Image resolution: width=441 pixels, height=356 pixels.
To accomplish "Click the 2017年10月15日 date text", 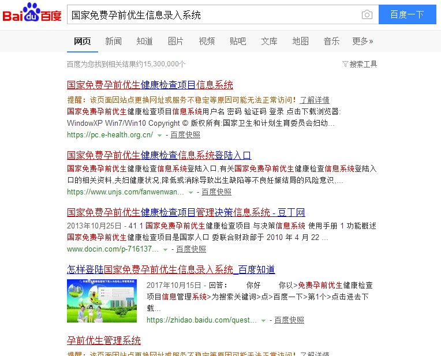I will coord(174,285).
